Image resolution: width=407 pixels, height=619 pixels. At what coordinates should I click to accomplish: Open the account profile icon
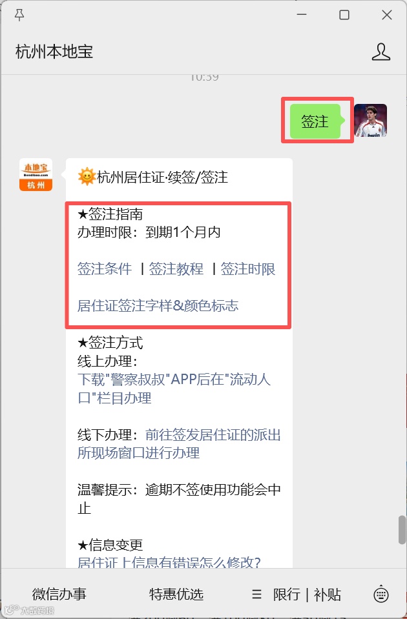[381, 52]
